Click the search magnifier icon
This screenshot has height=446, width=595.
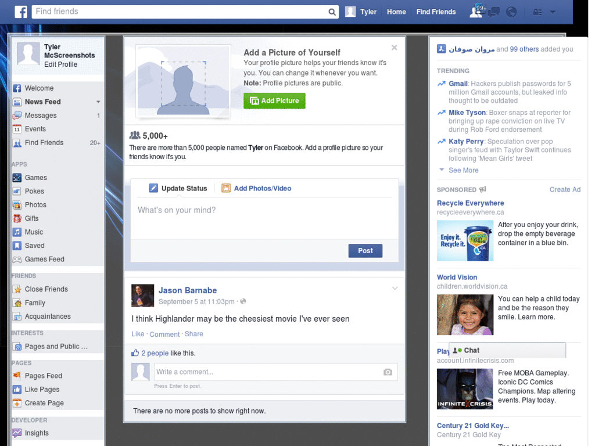[332, 12]
